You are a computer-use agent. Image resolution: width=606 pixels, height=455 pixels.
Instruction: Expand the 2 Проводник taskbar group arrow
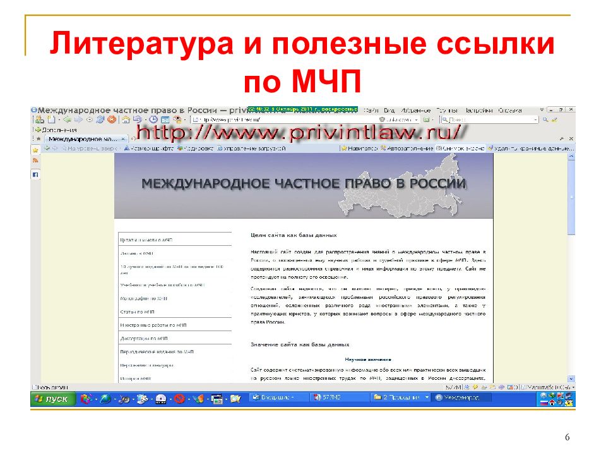tap(427, 397)
